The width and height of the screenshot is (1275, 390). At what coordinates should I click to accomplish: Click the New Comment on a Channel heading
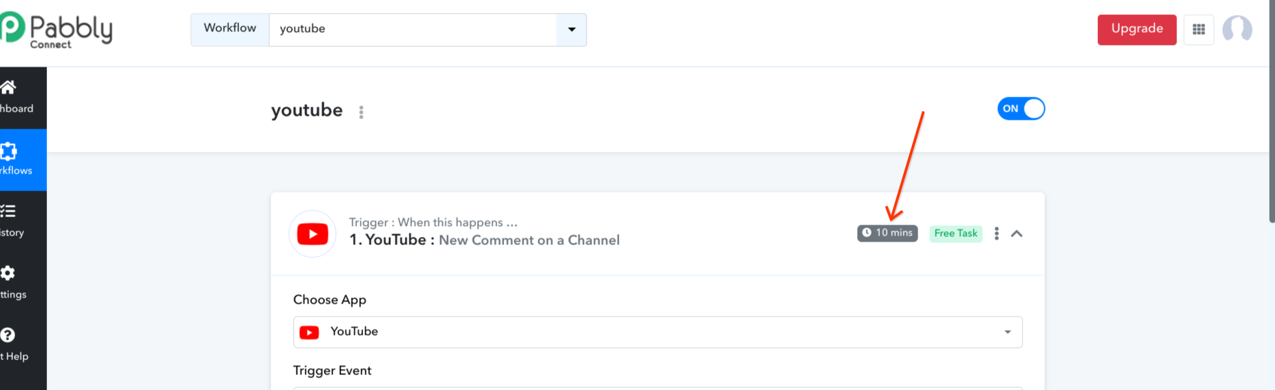coord(529,240)
